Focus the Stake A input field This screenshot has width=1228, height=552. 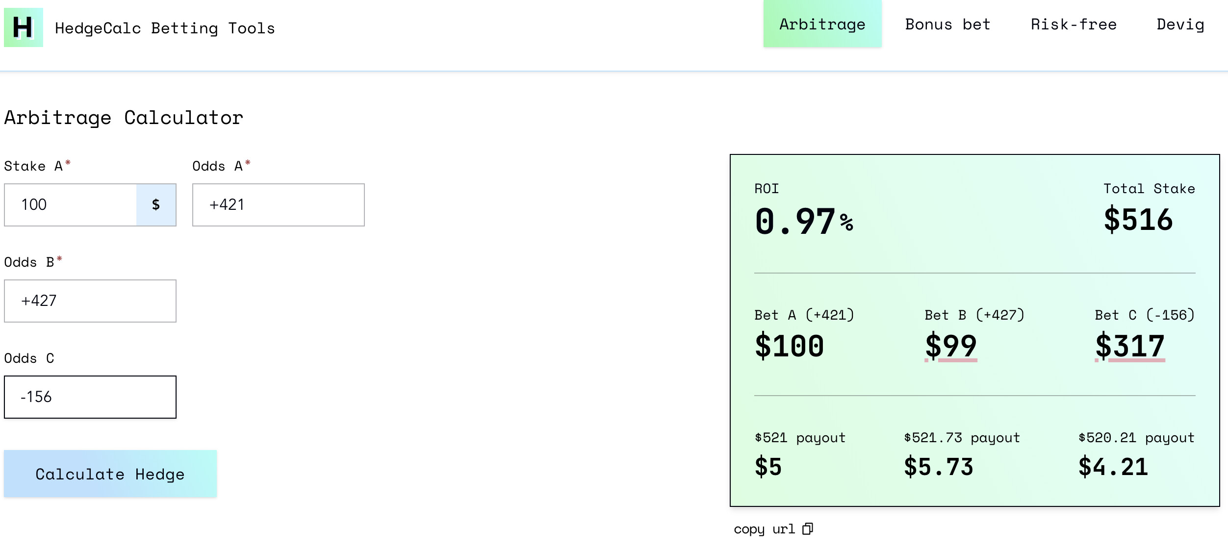(x=71, y=205)
